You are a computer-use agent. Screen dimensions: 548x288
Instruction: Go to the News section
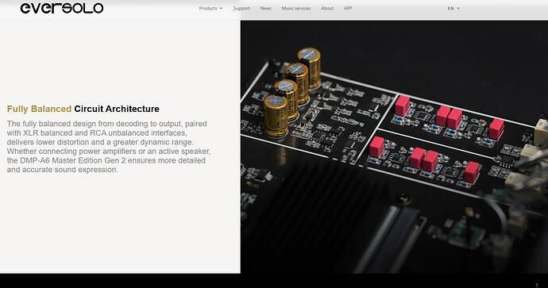(x=265, y=8)
